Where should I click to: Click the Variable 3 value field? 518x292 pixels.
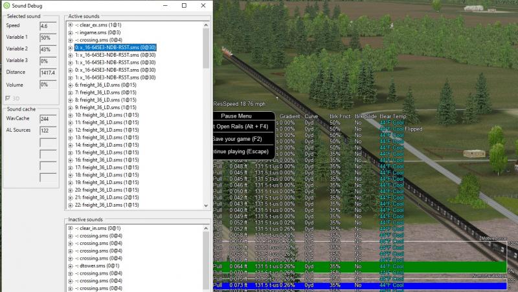point(48,61)
